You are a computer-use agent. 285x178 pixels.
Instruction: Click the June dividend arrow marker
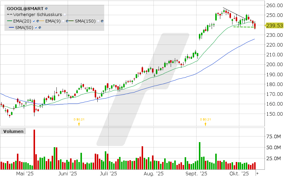point(79,124)
